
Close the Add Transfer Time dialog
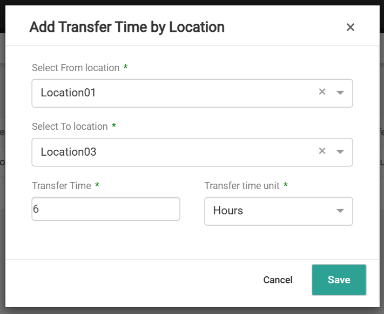point(351,27)
